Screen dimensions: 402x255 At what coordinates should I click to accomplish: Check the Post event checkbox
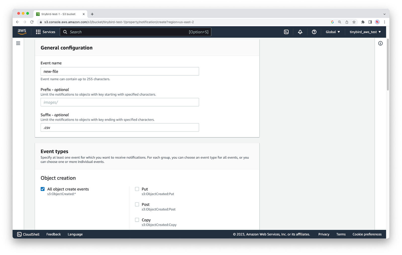tap(137, 205)
